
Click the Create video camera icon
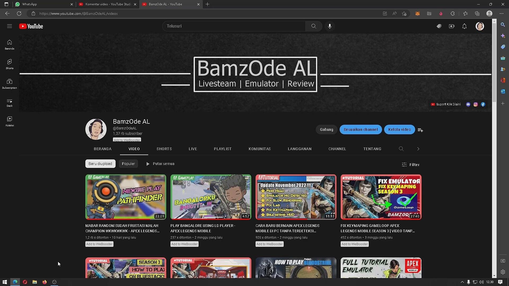click(452, 26)
